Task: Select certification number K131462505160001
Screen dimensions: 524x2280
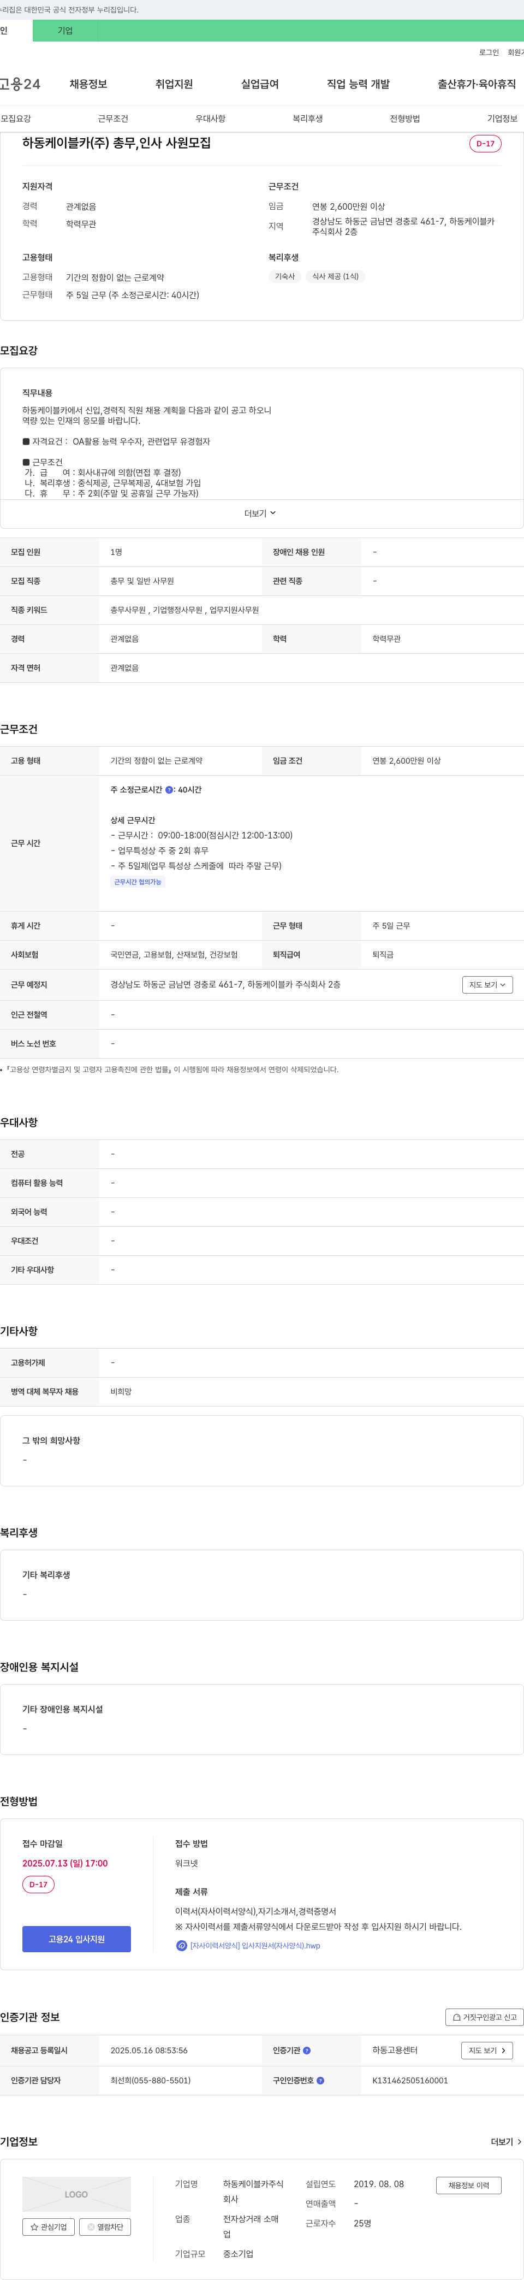Action: point(410,2080)
